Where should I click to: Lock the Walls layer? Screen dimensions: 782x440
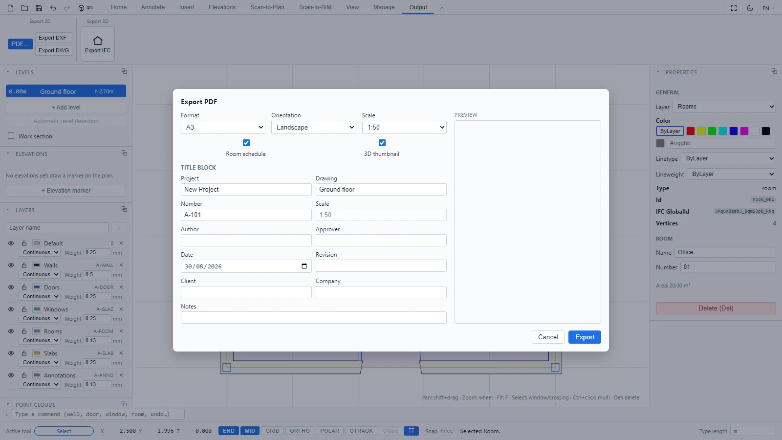(24, 265)
